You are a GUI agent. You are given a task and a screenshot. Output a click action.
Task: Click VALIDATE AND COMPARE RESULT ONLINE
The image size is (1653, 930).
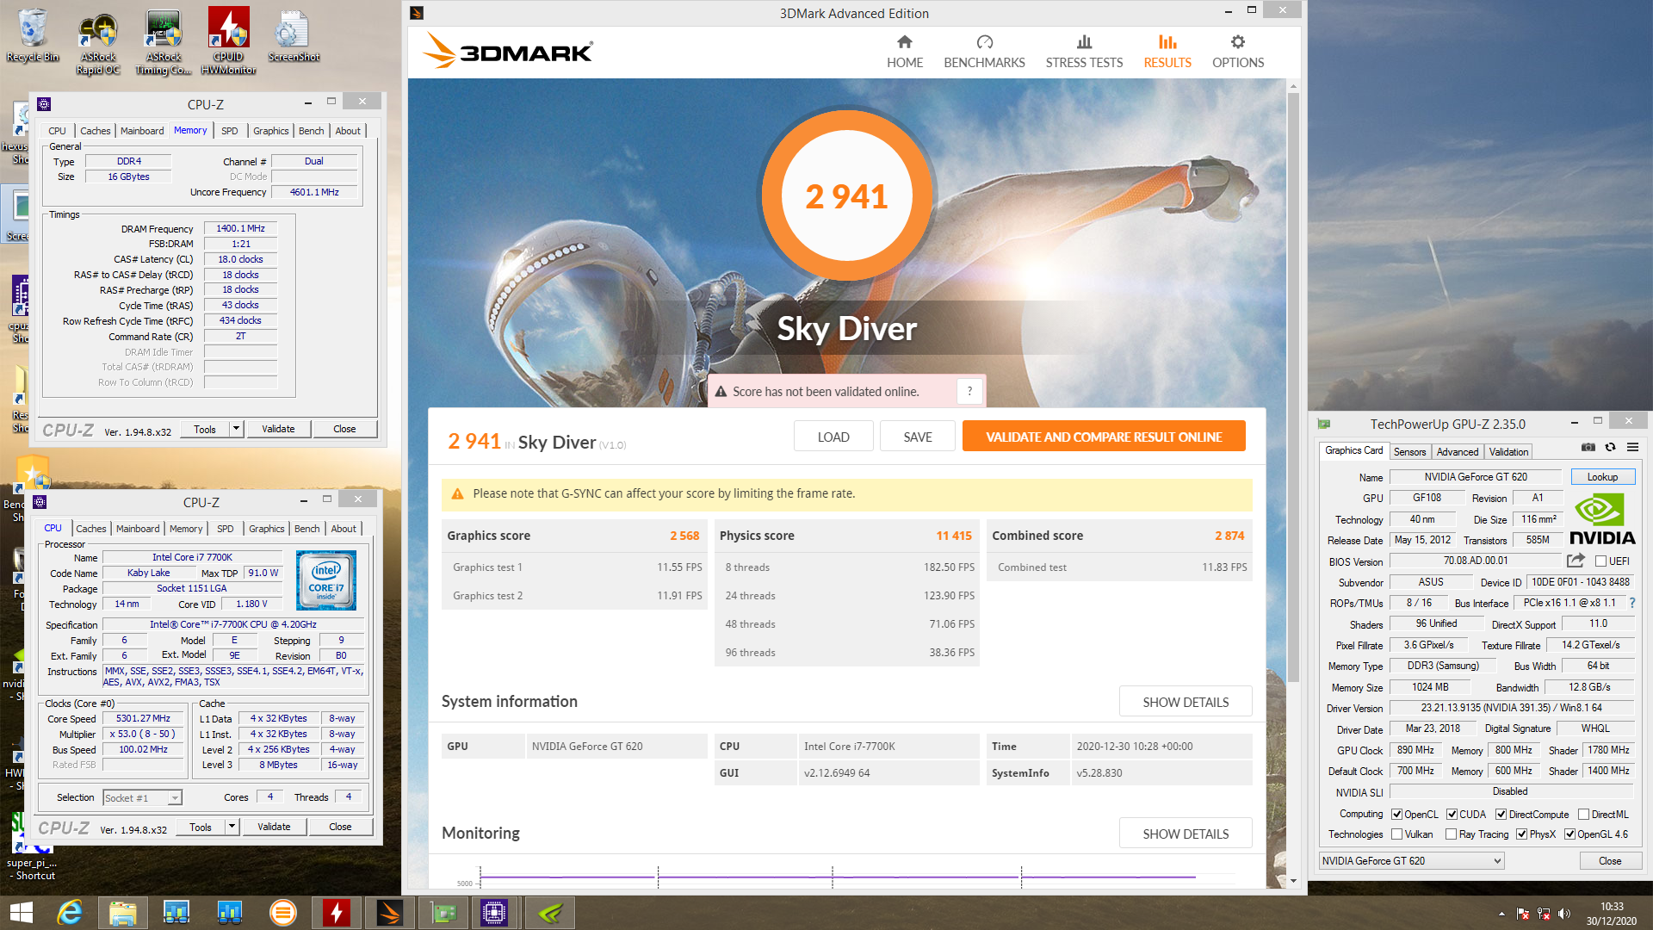1104,437
